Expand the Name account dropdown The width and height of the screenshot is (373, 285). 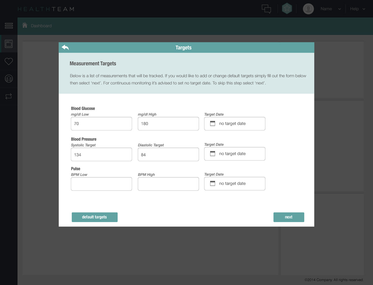click(x=331, y=9)
